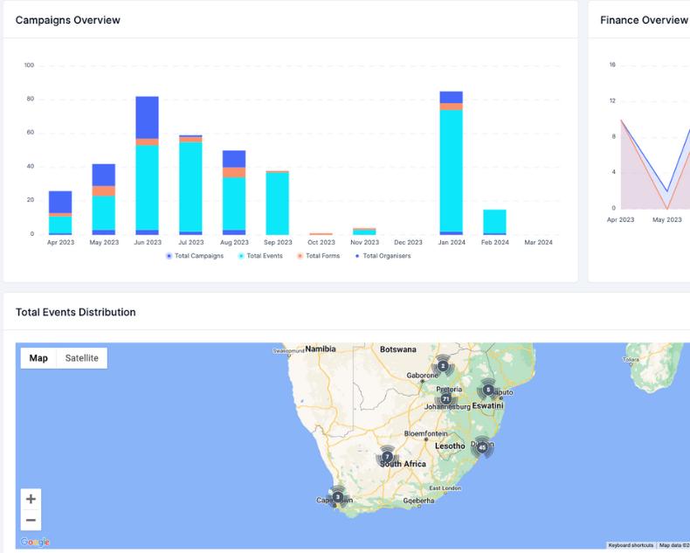Open the cluster marker labeled 45 near Durban
This screenshot has width=690, height=553.
point(481,447)
